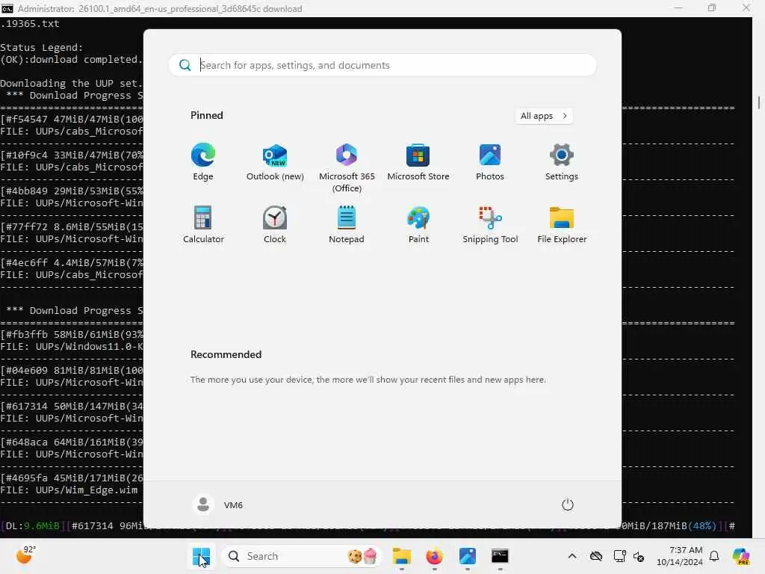The image size is (765, 574).
Task: Launch Photos from pinned apps
Action: pyautogui.click(x=490, y=162)
